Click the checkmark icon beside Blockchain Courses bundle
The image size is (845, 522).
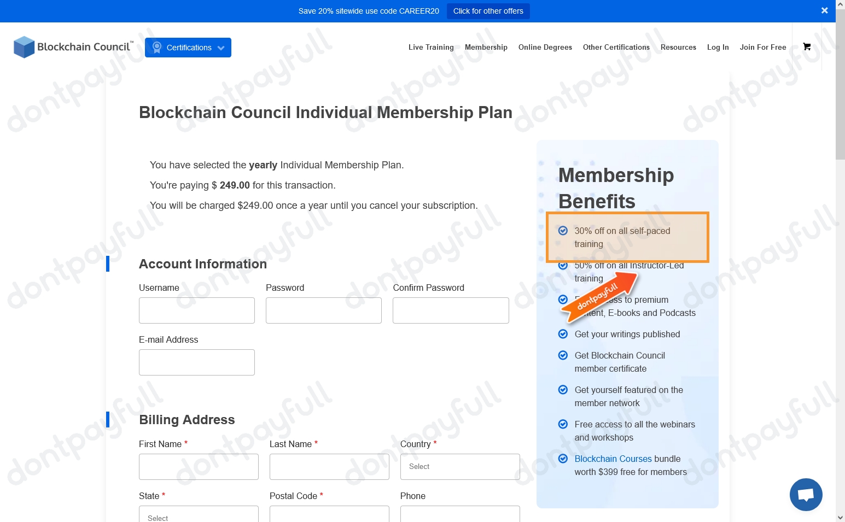pyautogui.click(x=563, y=459)
